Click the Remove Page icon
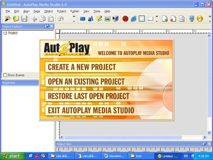The image size is (213, 160). (x=173, y=19)
